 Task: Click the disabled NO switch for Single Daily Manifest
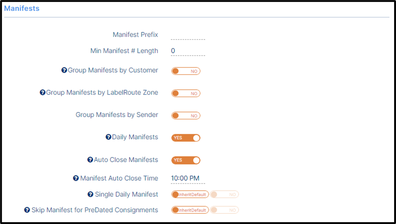[x=224, y=194]
